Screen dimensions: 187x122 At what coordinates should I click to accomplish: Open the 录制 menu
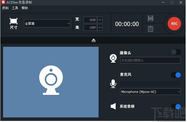(5, 8)
